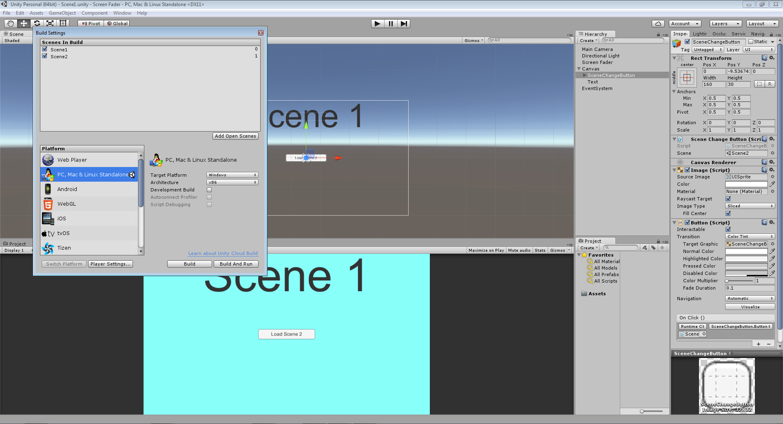This screenshot has width=783, height=424.
Task: Open the Transition dropdown
Action: point(750,237)
